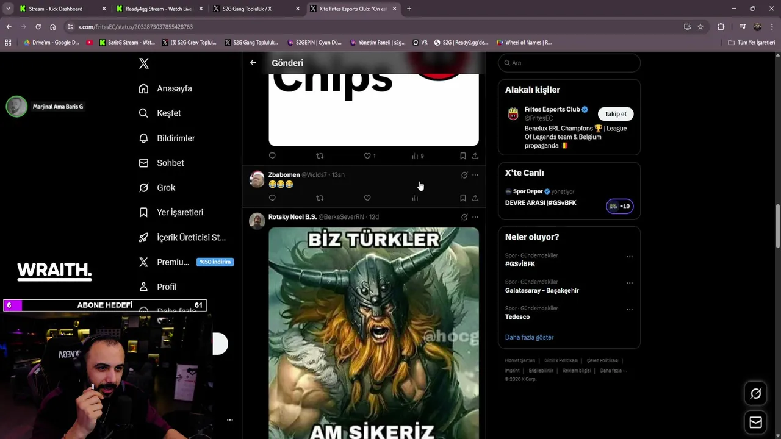781x439 pixels.
Task: Open Galatasaray - Başakşehir trend
Action: tap(542, 291)
